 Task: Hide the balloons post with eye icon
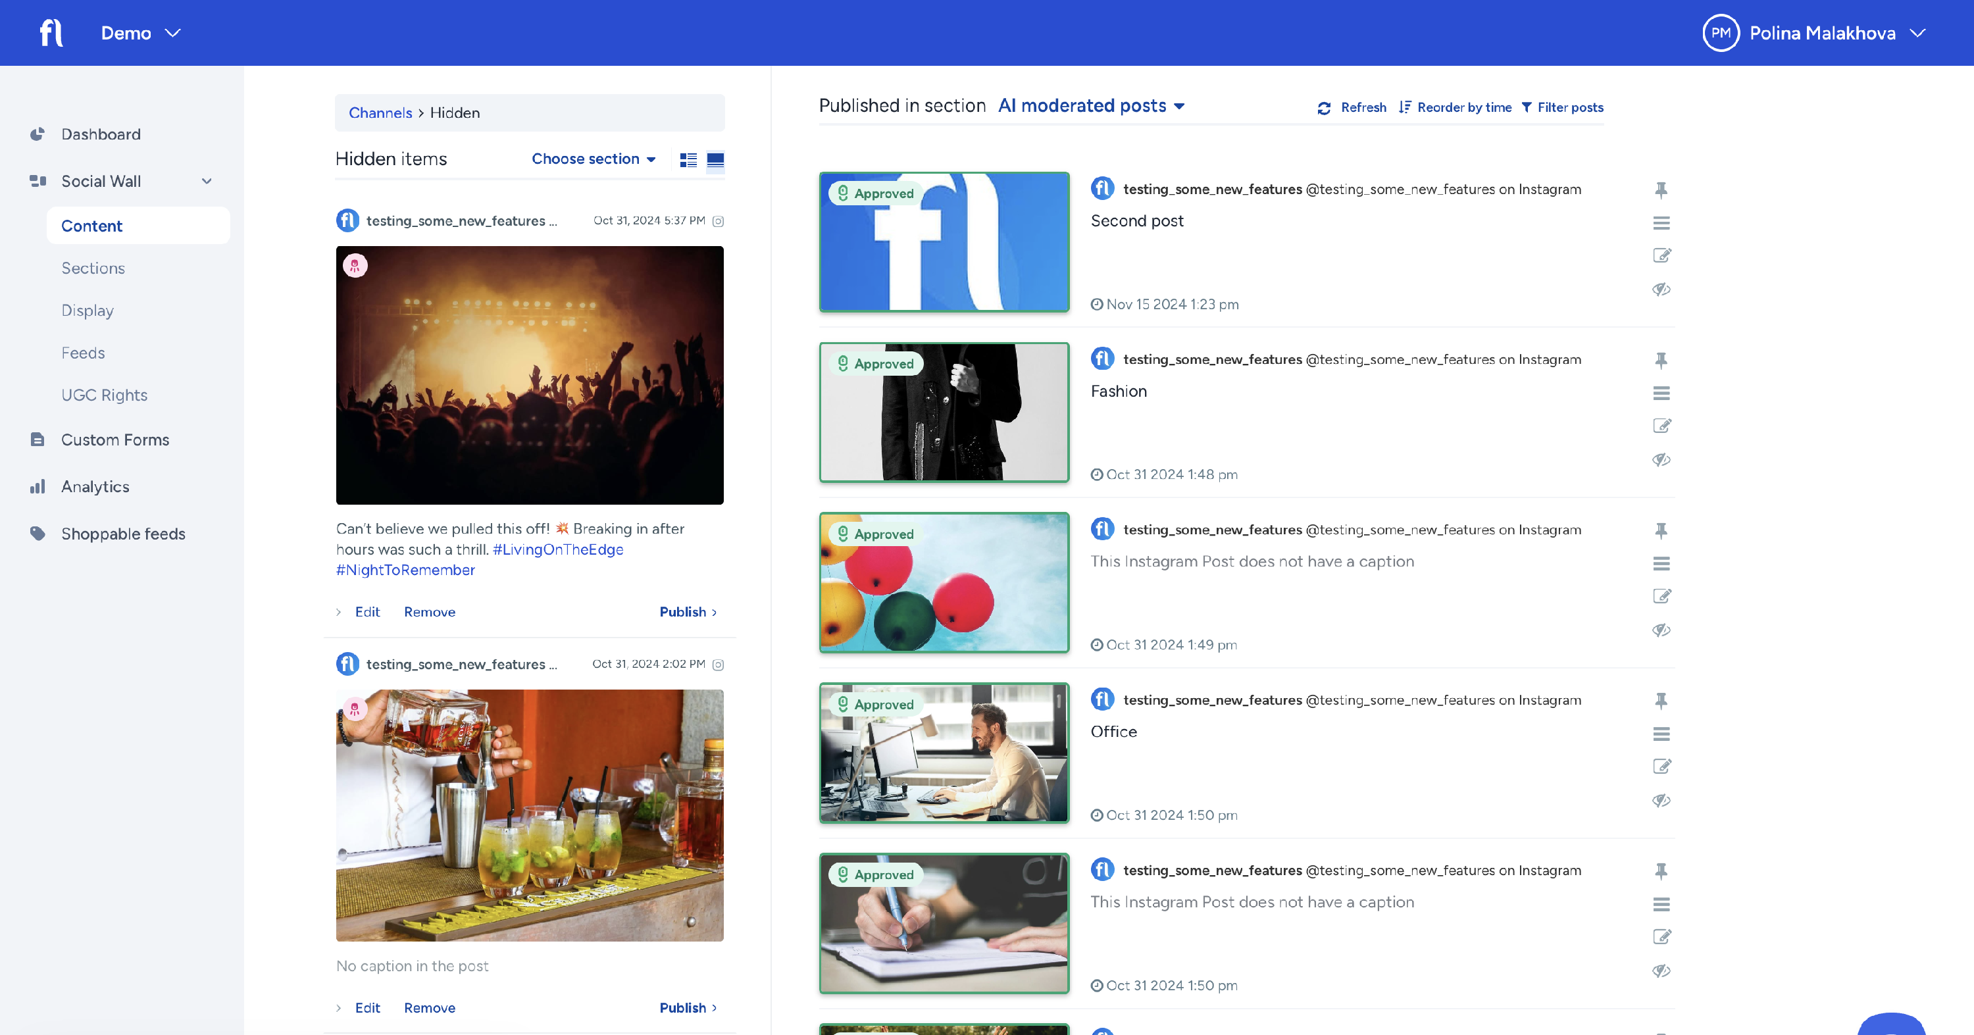1661,630
